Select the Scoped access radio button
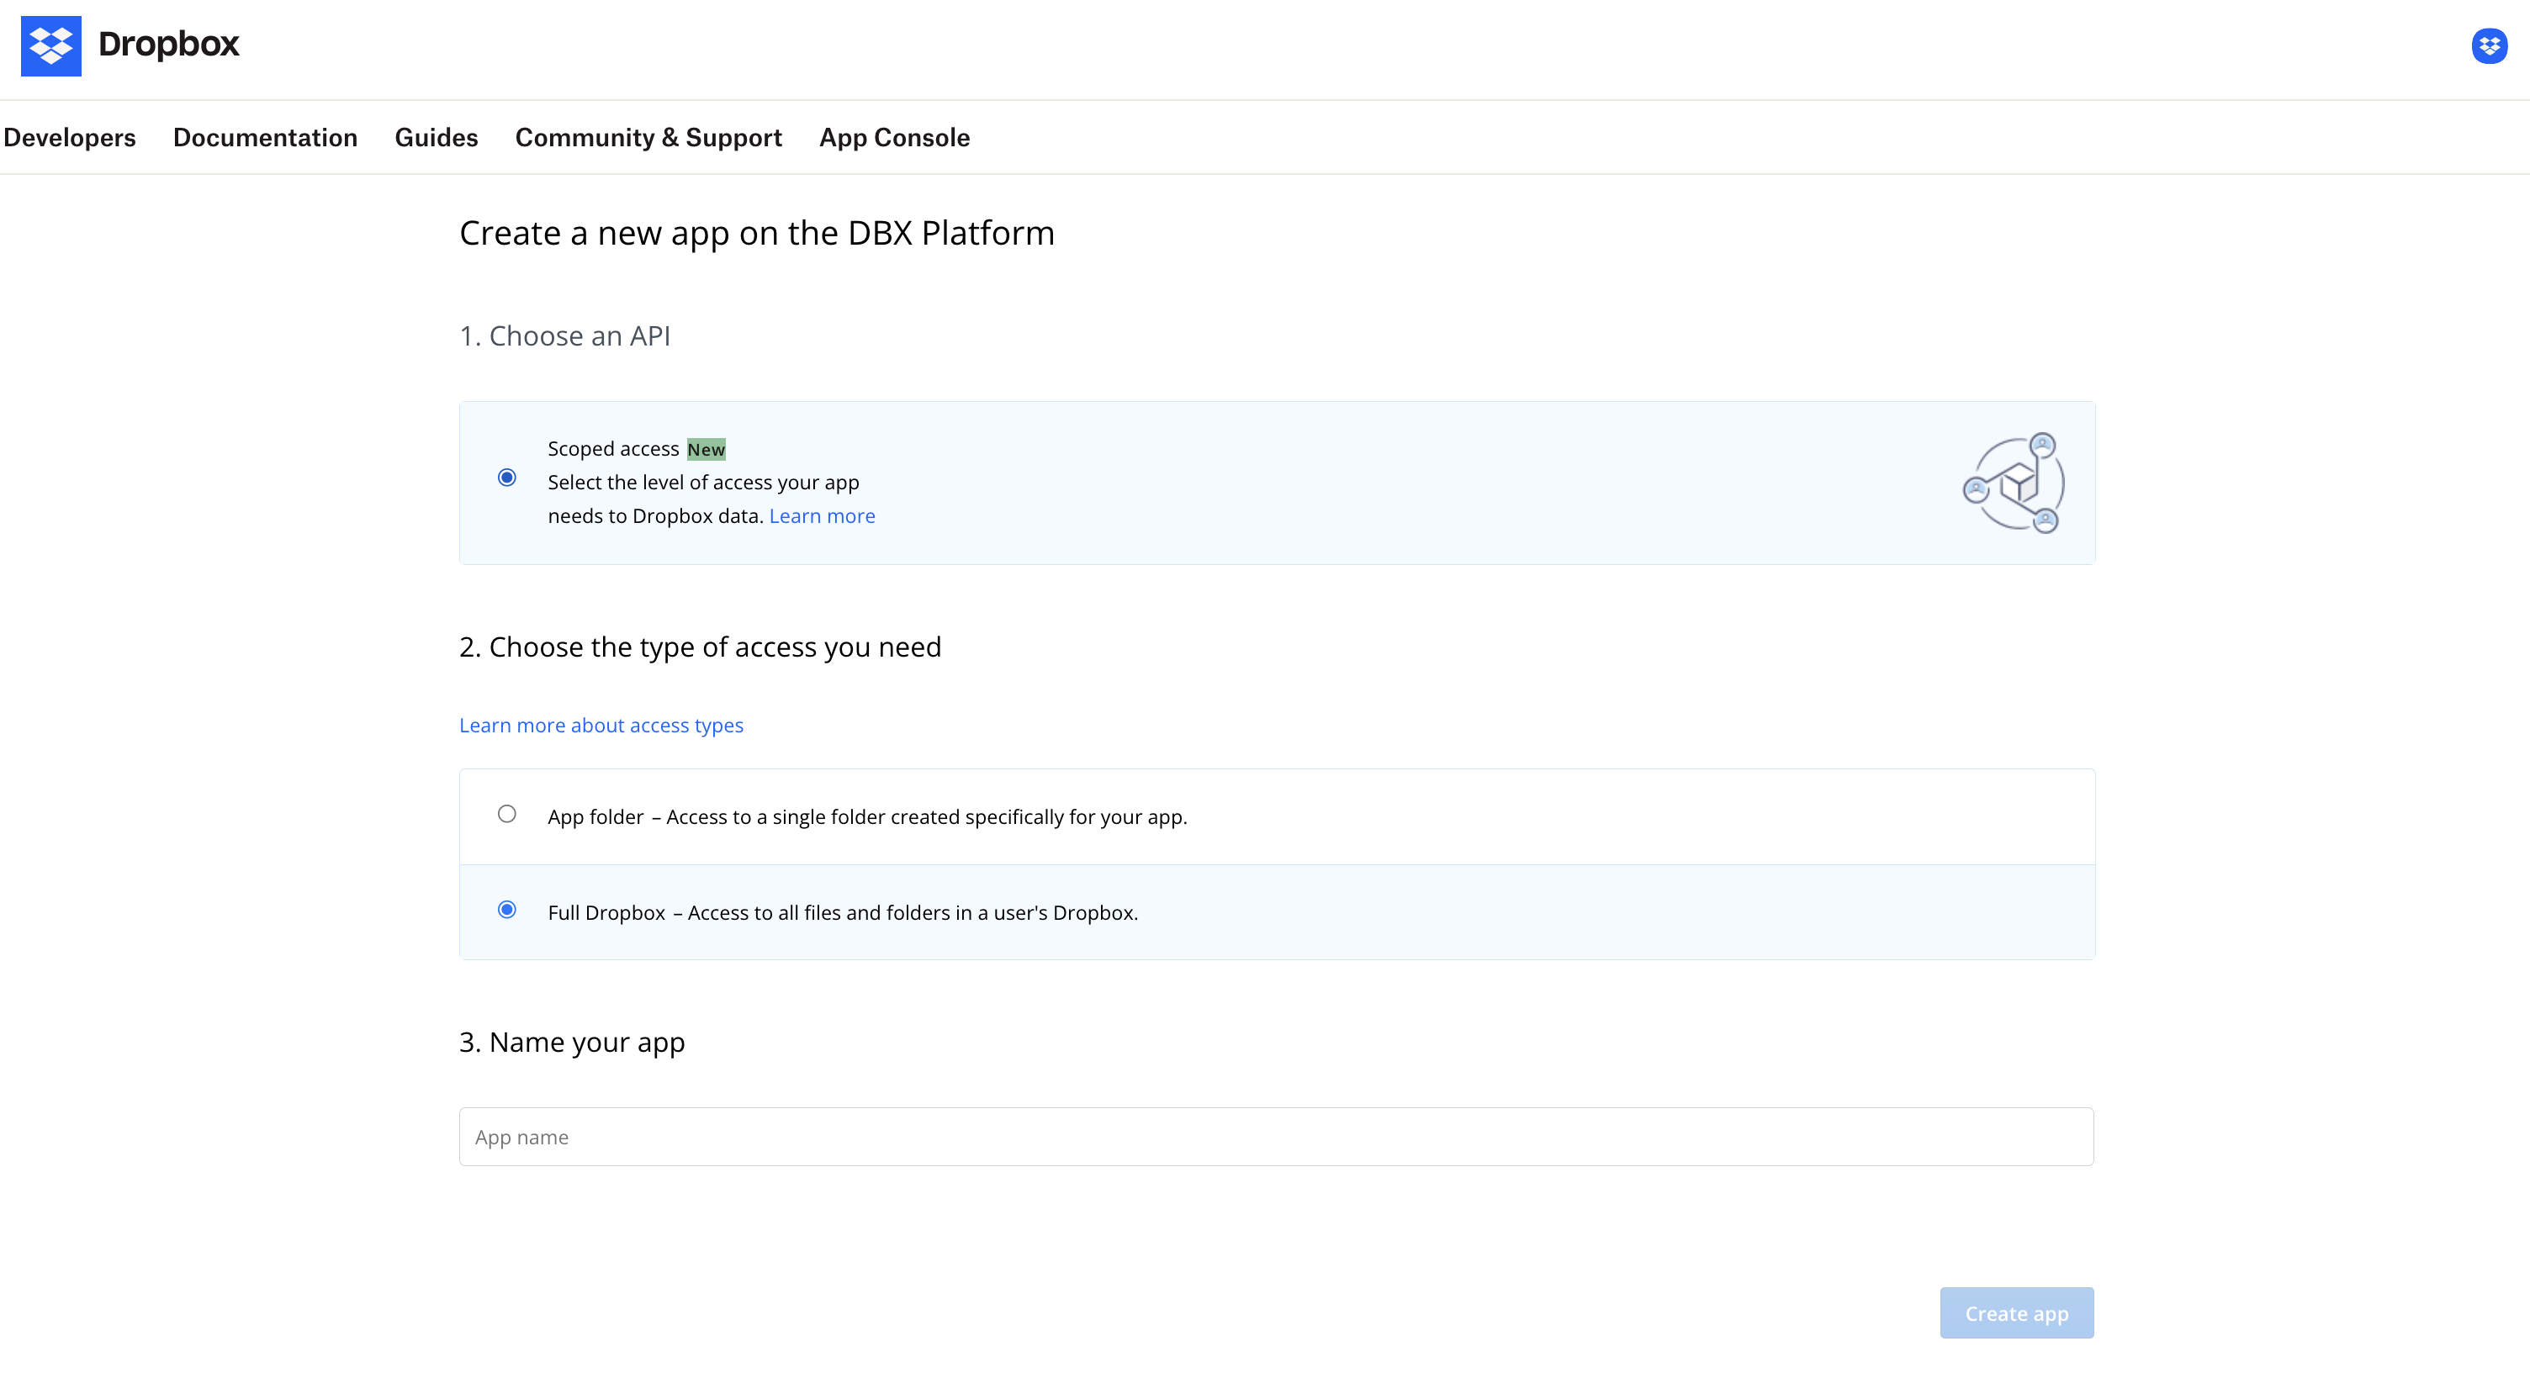Image resolution: width=2530 pixels, height=1394 pixels. pyautogui.click(x=507, y=478)
